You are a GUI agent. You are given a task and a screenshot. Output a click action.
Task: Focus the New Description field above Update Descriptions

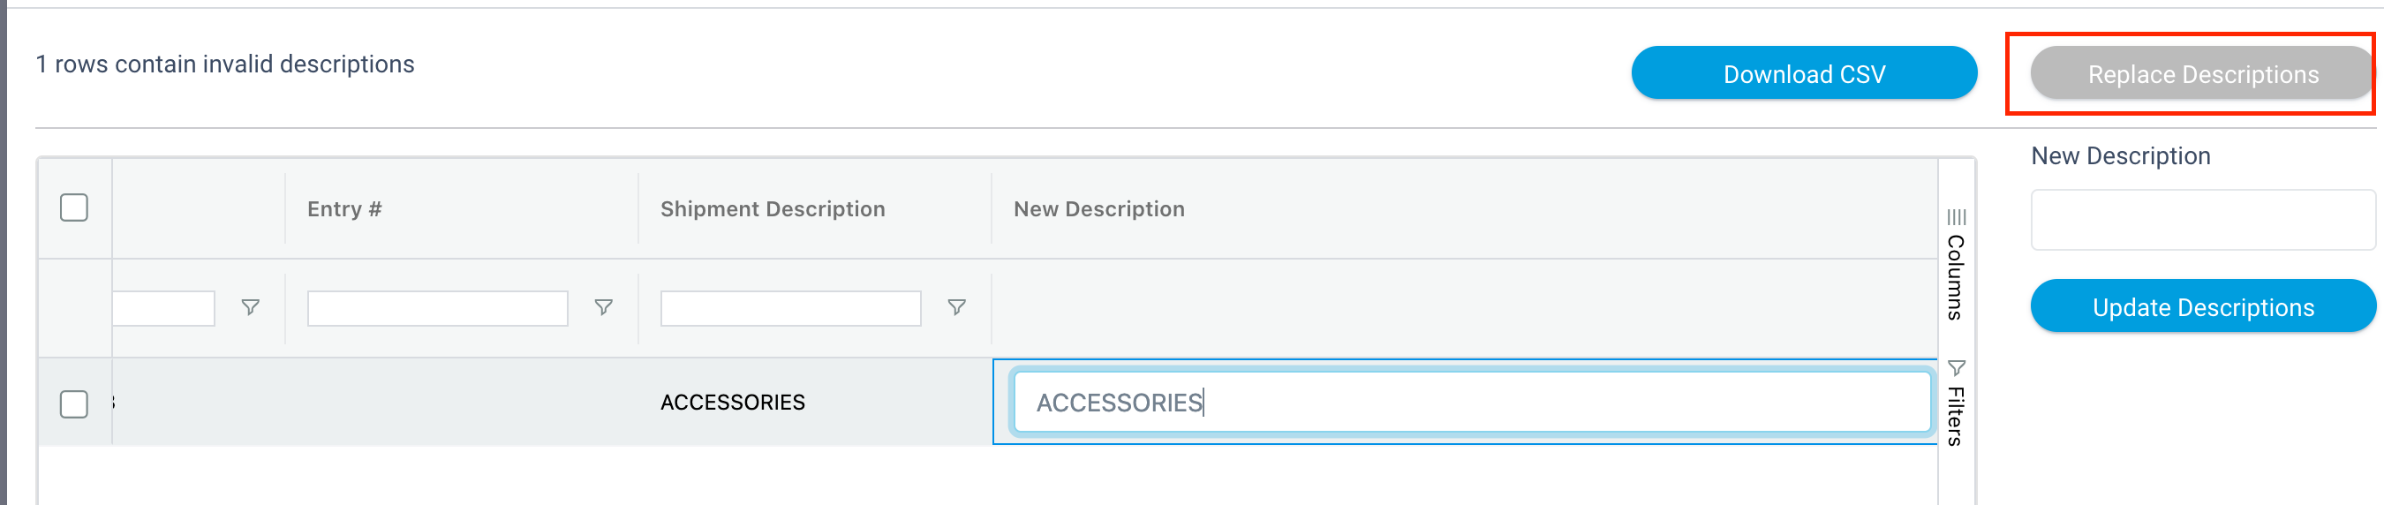pos(2203,220)
